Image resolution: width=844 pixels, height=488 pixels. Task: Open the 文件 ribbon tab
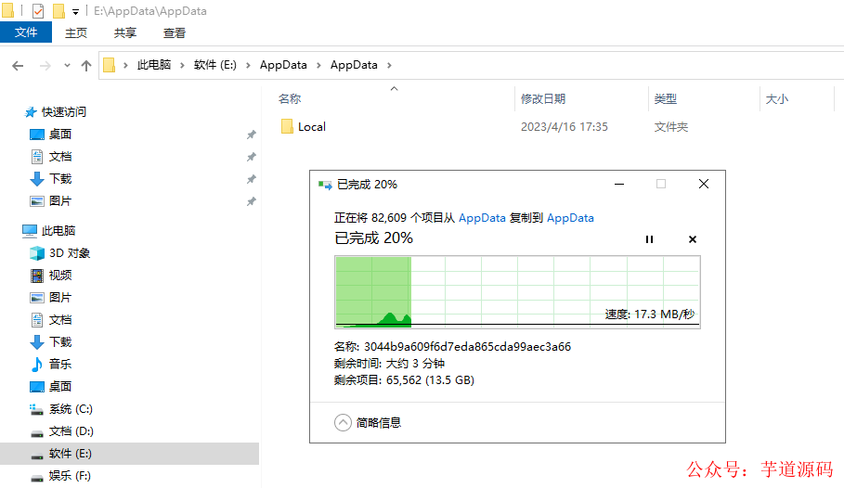point(26,32)
